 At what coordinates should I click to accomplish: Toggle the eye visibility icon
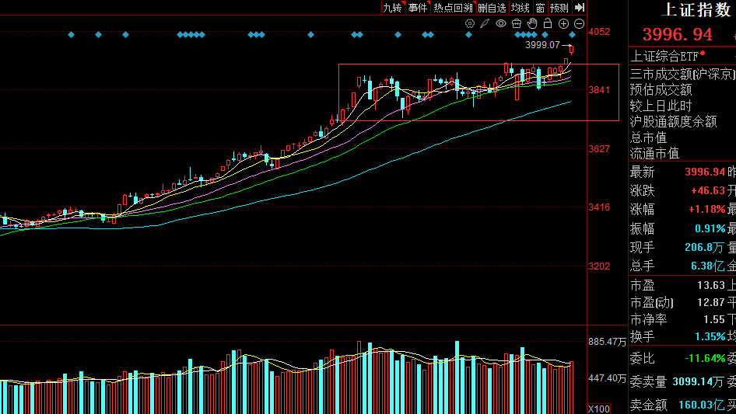(501, 23)
